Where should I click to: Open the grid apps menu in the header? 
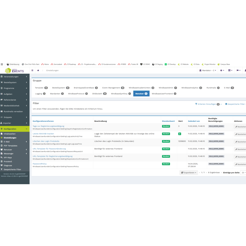coord(230,70)
